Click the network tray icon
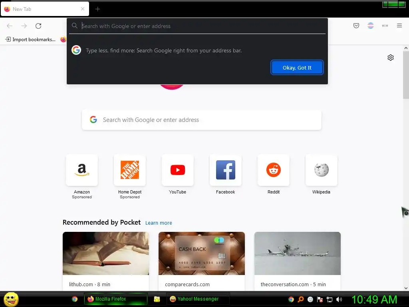Image resolution: width=409 pixels, height=307 pixels. pos(330,299)
